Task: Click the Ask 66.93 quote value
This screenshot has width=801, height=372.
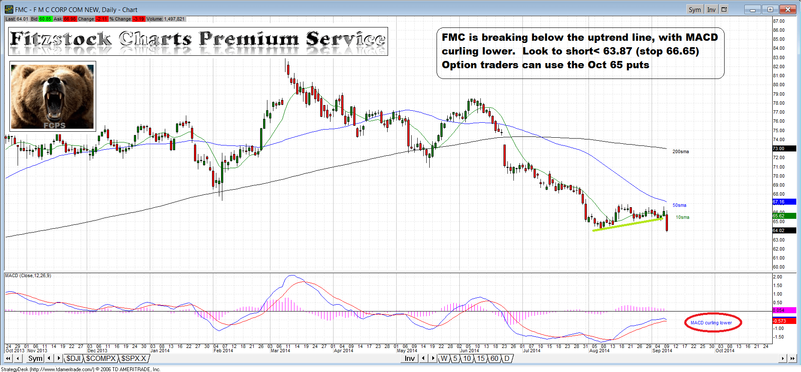Action: 70,19
